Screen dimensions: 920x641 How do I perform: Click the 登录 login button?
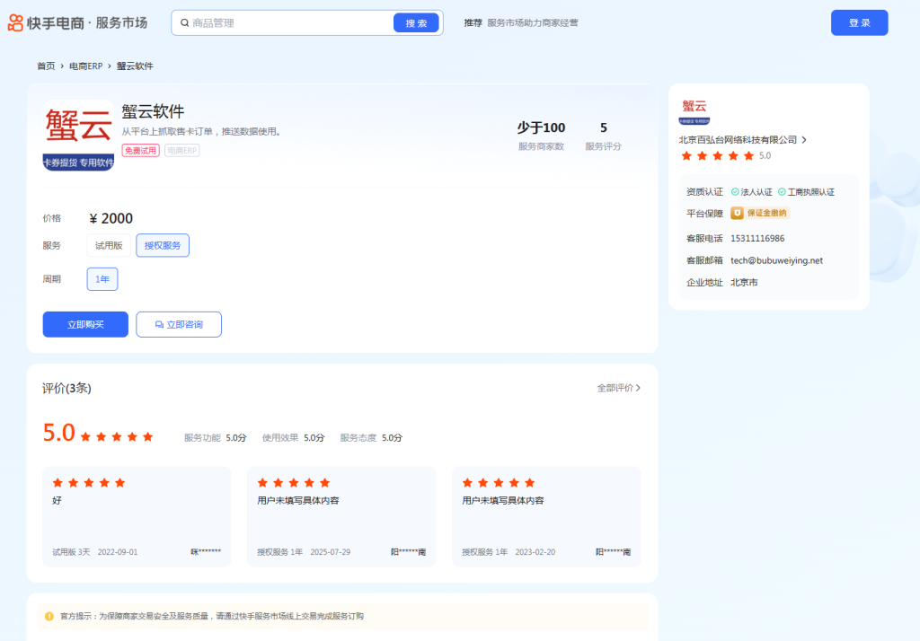(x=859, y=22)
